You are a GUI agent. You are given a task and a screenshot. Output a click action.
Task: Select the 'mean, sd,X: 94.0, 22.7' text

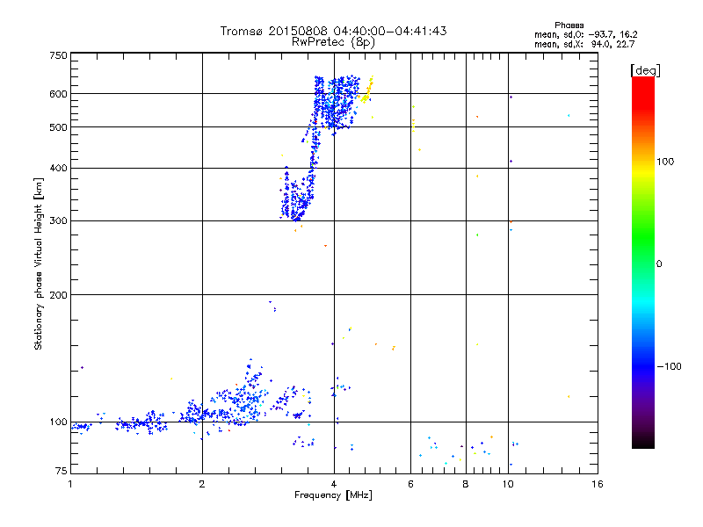pyautogui.click(x=584, y=44)
